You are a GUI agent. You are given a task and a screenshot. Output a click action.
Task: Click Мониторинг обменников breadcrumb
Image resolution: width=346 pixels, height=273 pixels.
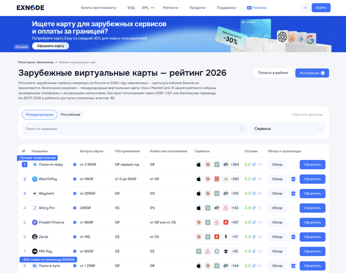click(36, 62)
